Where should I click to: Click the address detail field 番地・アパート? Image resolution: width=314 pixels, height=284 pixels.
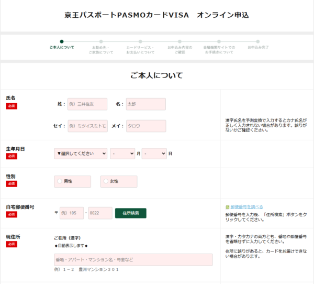133,260
